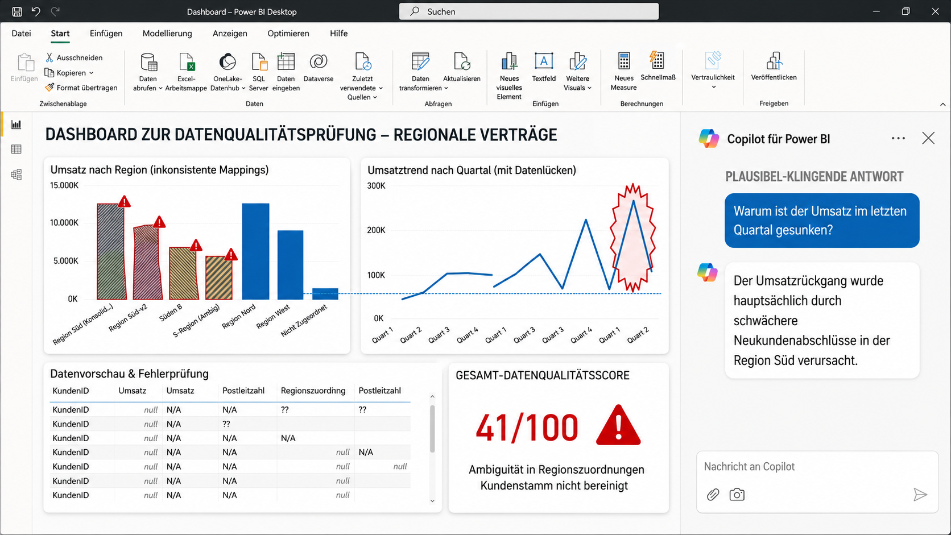Open the Datei menu
This screenshot has width=951, height=535.
pos(21,34)
